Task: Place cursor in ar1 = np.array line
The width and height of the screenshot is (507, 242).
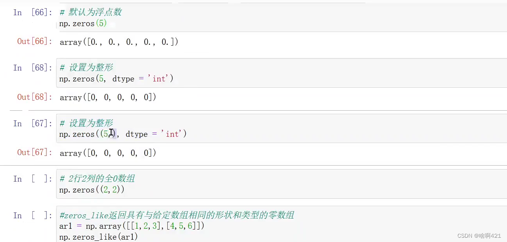Action: pos(132,226)
